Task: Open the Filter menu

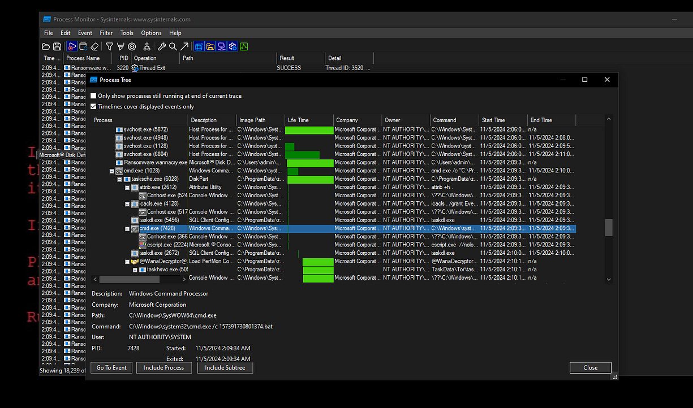Action: pos(106,33)
